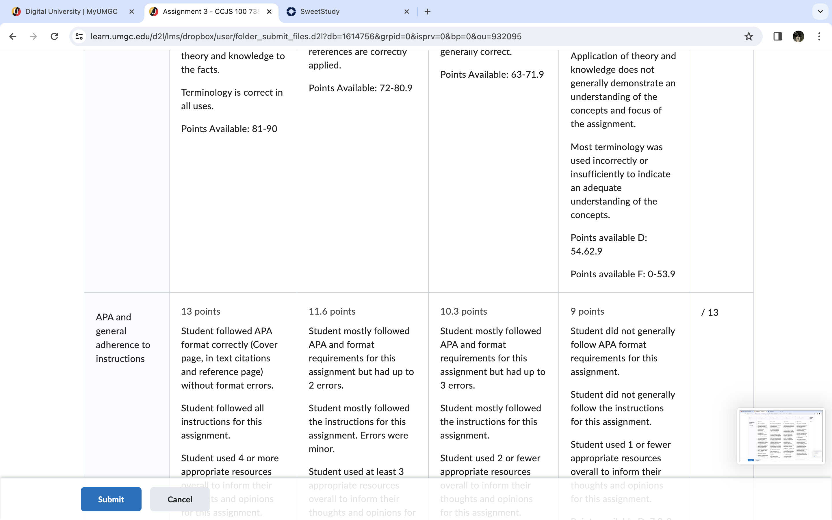Image resolution: width=832 pixels, height=520 pixels.
Task: Select the 13 points rubric level heading
Action: (200, 311)
